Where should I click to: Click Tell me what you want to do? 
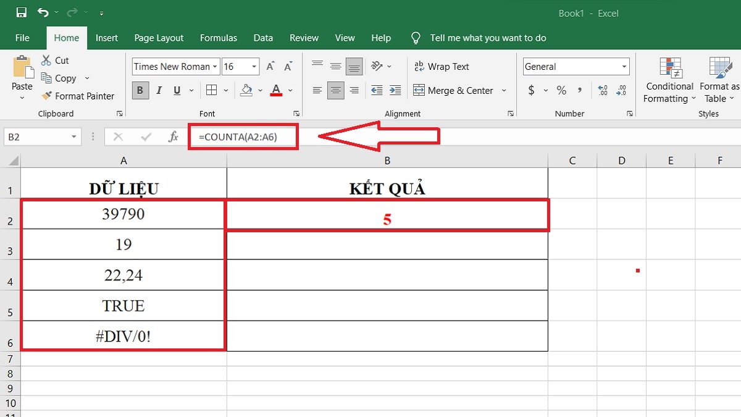pyautogui.click(x=488, y=38)
